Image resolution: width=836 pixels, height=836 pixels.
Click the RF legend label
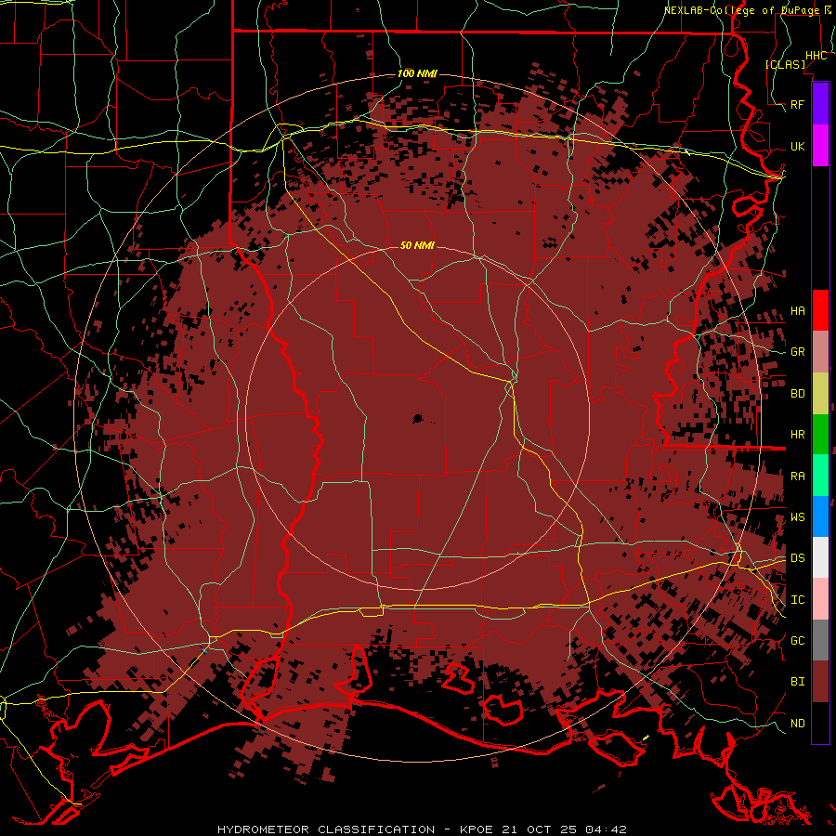click(x=797, y=104)
